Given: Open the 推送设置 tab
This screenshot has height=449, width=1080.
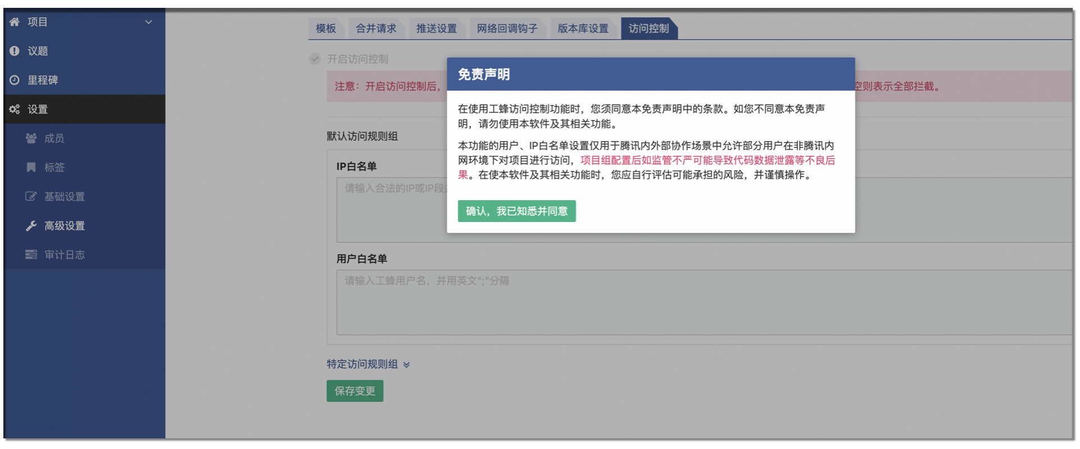Looking at the screenshot, I should [x=437, y=29].
